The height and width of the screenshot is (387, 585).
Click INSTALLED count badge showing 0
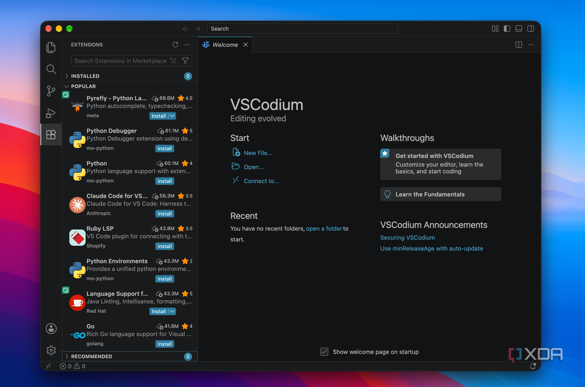(x=188, y=76)
